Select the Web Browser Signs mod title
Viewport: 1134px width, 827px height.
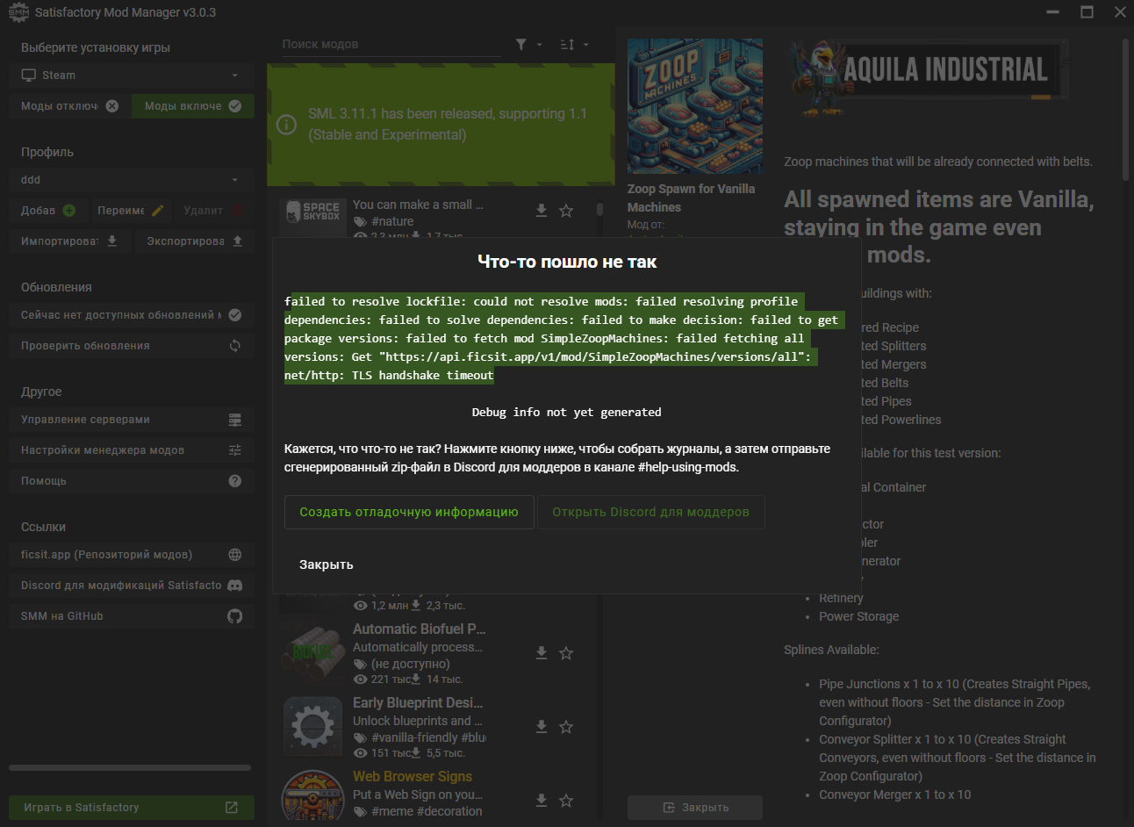[413, 777]
